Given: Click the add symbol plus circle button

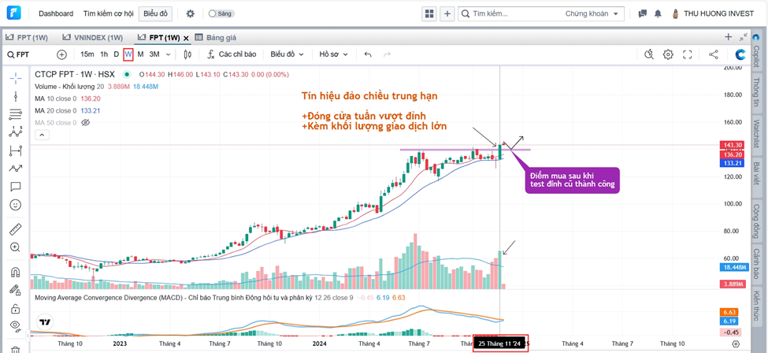Looking at the screenshot, I should [61, 54].
